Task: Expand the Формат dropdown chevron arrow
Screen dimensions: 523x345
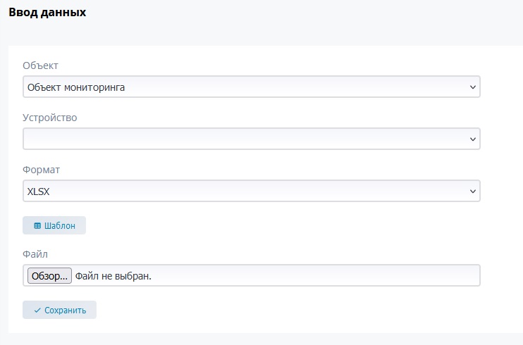Action: (x=472, y=191)
